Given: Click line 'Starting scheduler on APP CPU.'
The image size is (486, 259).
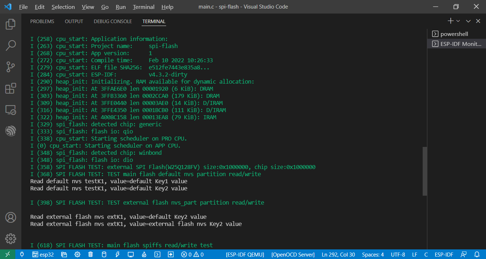Looking at the screenshot, I should (106, 146).
